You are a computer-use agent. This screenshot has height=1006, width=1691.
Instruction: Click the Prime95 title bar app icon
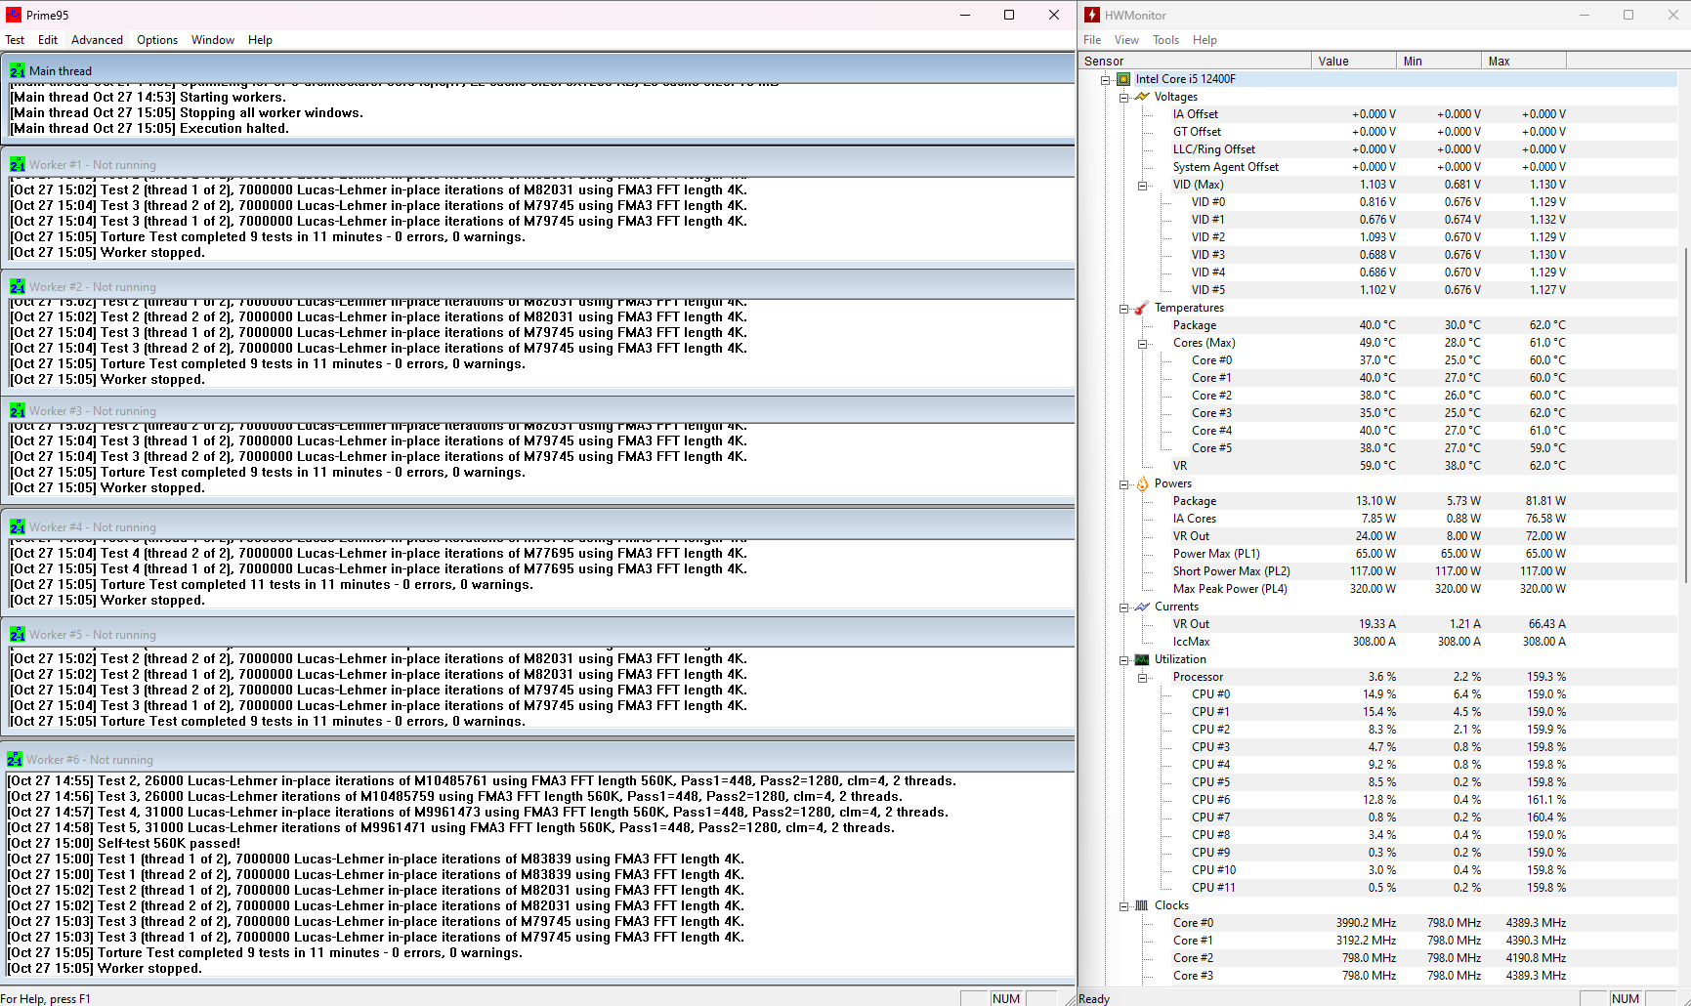point(14,15)
